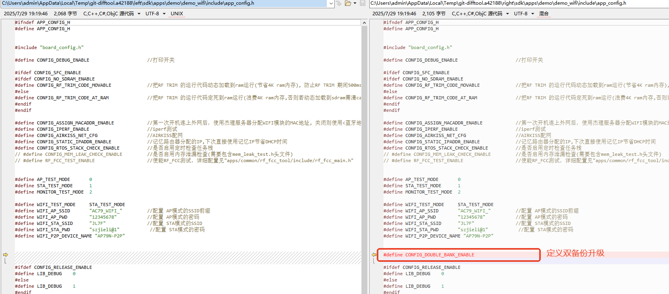The height and width of the screenshot is (294, 669).
Task: Click the //打印开关 comment in right pane
Action: (x=529, y=60)
